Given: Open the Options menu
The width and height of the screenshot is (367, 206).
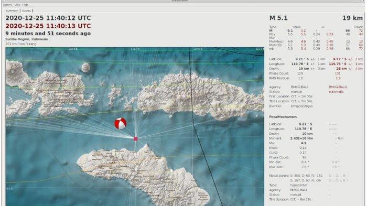Looking at the screenshot, I should point(7,5).
